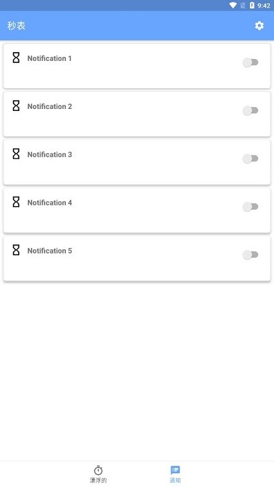Click the Notification 4 title text
The image size is (274, 487).
tap(49, 203)
